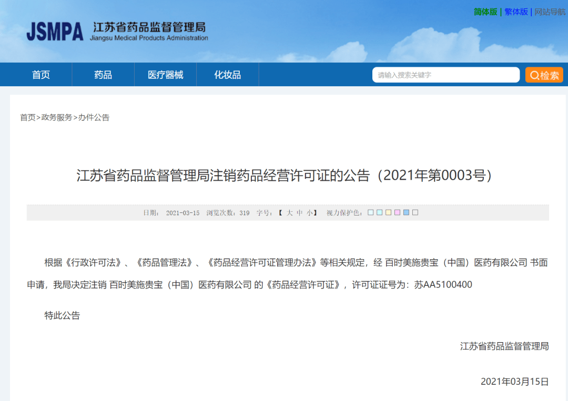The width and height of the screenshot is (568, 401).
Task: Set font size to 大 (large)
Action: pyautogui.click(x=290, y=213)
